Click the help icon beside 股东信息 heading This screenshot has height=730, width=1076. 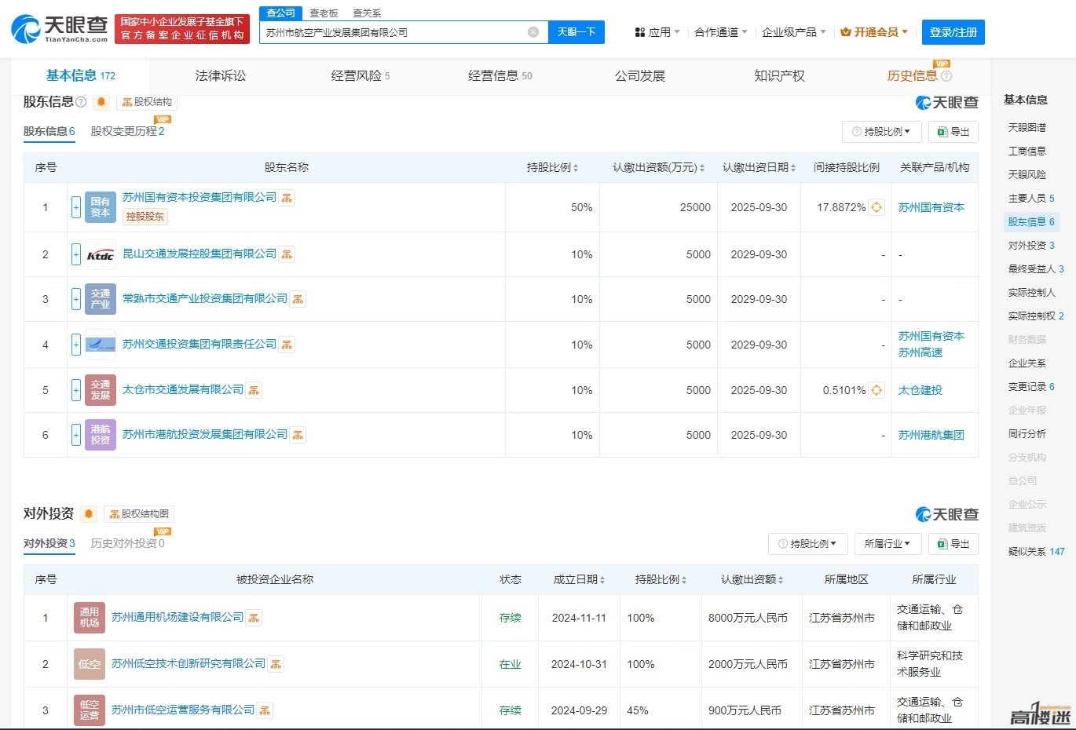pos(81,102)
